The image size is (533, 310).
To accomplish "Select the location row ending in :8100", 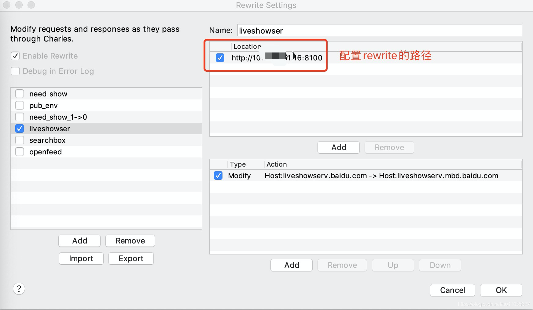I will (366, 58).
